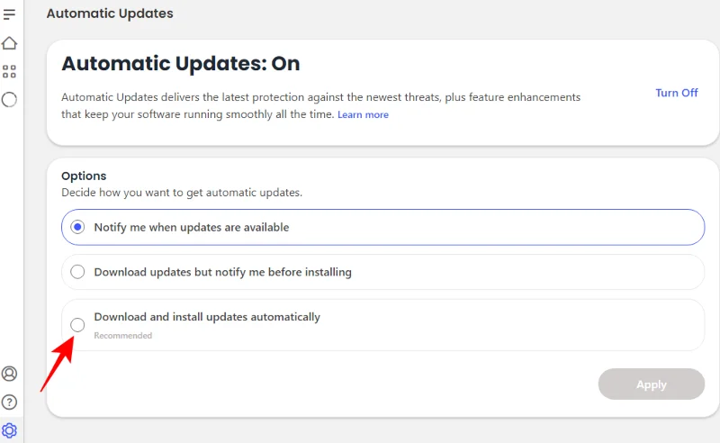Select the 'Notify me when updates are available' radio button
Viewport: 720px width, 443px height.
click(77, 228)
